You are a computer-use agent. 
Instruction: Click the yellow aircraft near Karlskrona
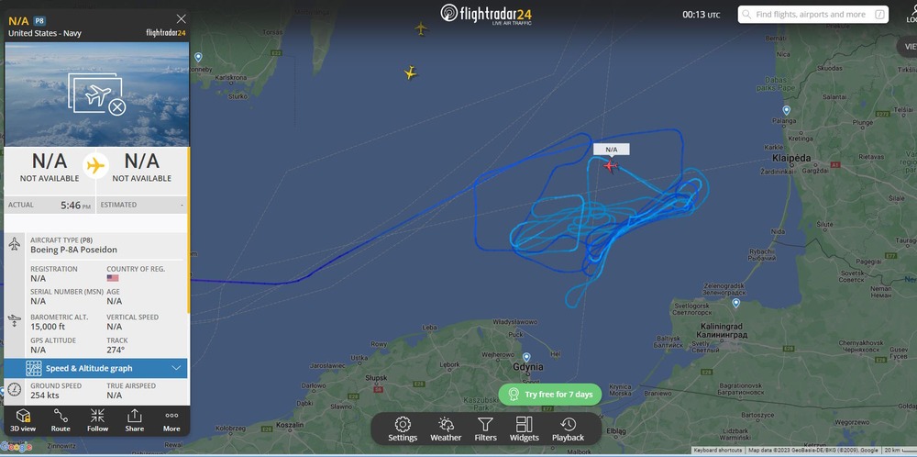pos(411,72)
